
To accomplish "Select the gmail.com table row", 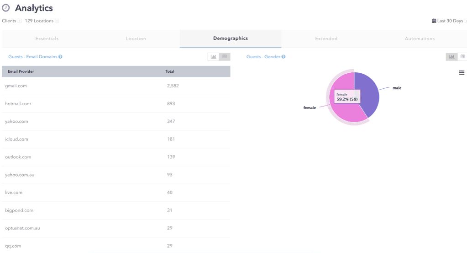I will pyautogui.click(x=116, y=86).
